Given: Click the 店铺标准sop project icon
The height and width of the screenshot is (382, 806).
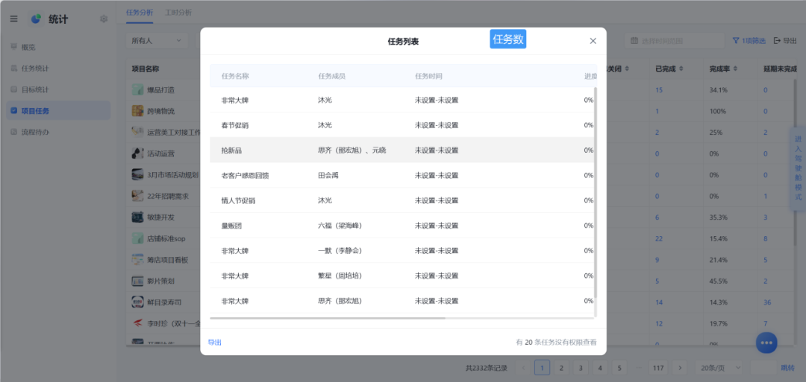Looking at the screenshot, I should click(x=137, y=238).
